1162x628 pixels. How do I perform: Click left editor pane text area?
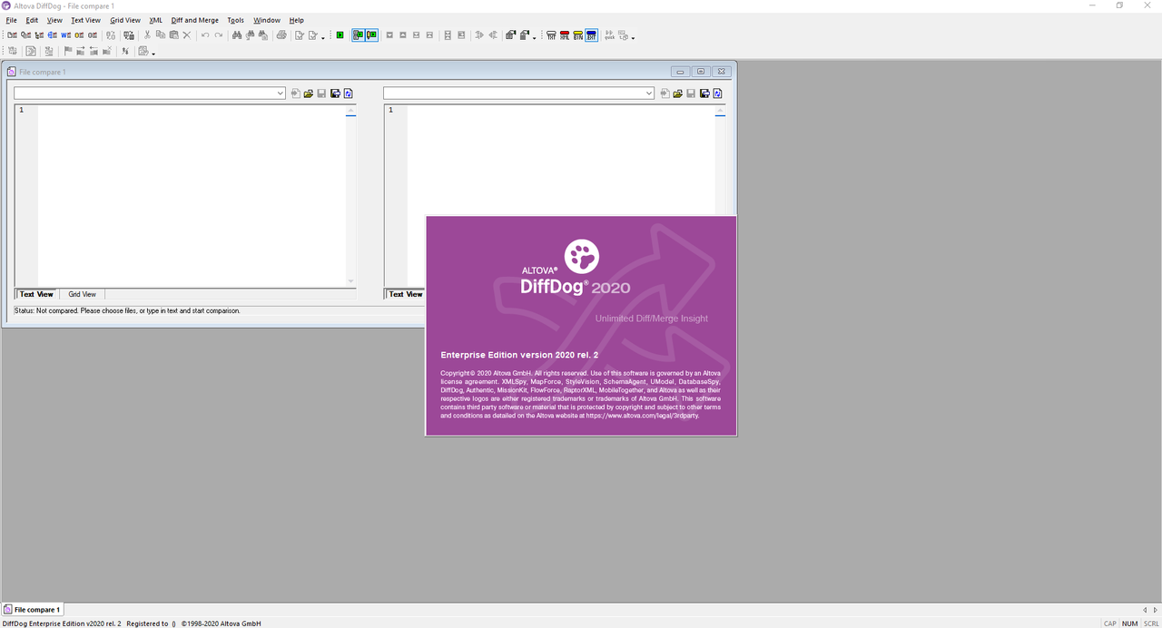[191, 195]
